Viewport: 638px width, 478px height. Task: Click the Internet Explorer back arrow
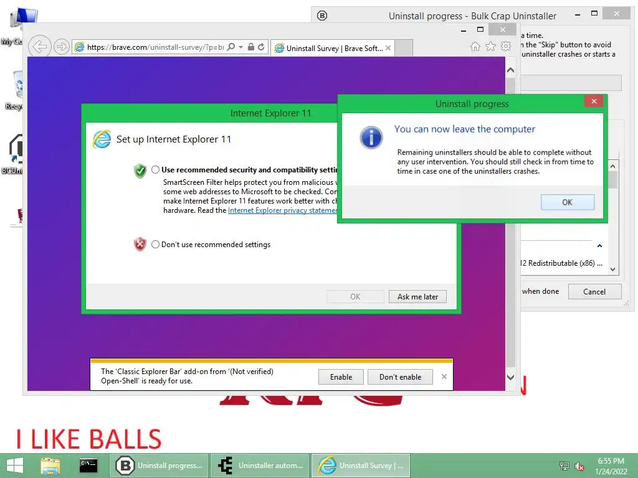coord(39,47)
